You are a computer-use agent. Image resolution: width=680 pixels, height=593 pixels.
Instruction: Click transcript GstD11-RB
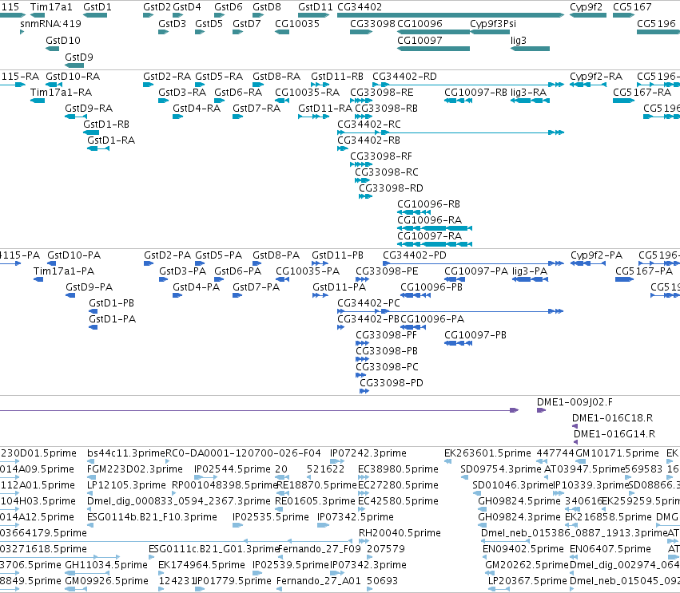(x=337, y=77)
